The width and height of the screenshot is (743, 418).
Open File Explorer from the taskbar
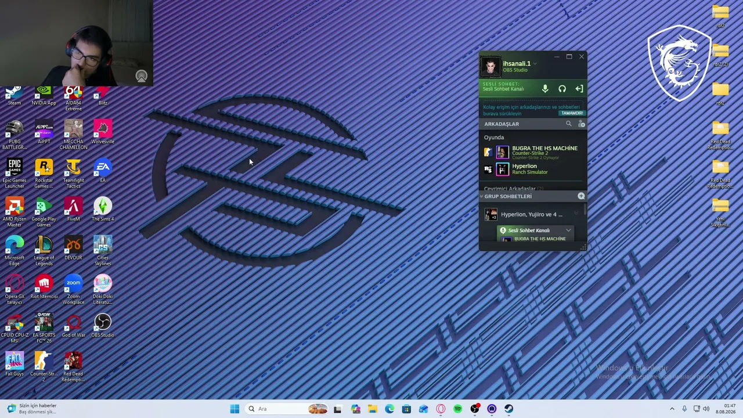coord(372,409)
